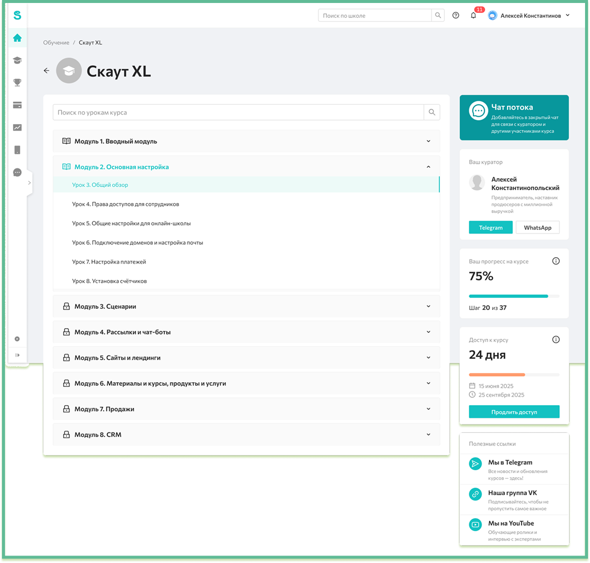
Task: Click the notifications bell icon
Action: pos(473,15)
